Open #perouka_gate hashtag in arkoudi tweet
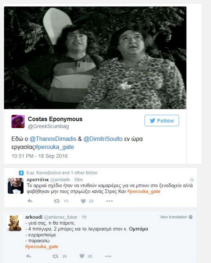Viewport: 211px width, 263px height. pyautogui.click(x=42, y=247)
